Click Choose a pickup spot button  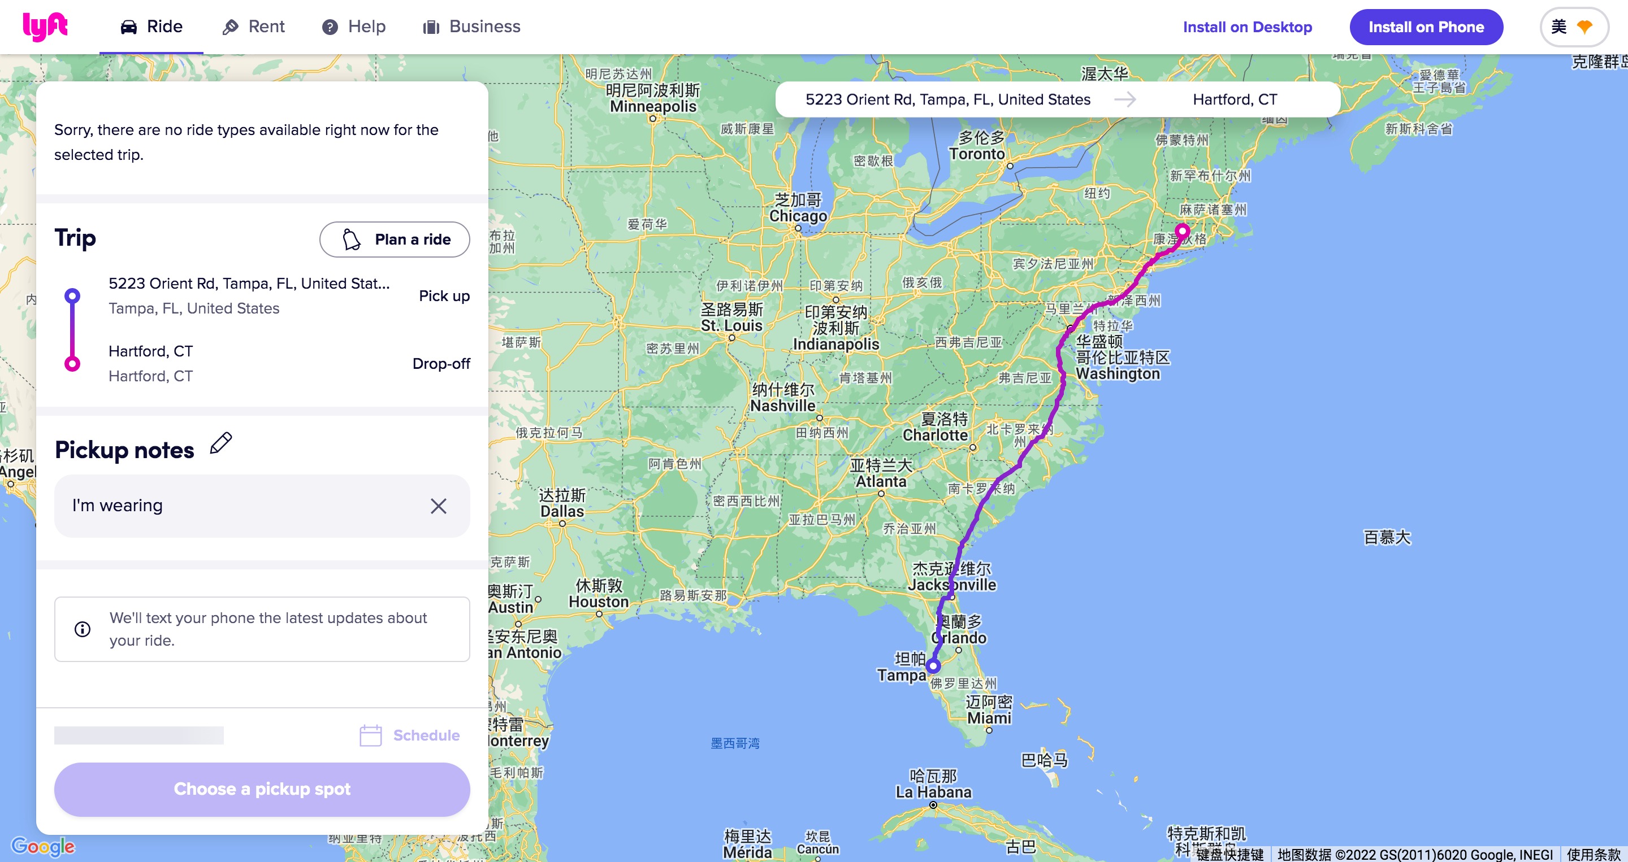coord(262,789)
